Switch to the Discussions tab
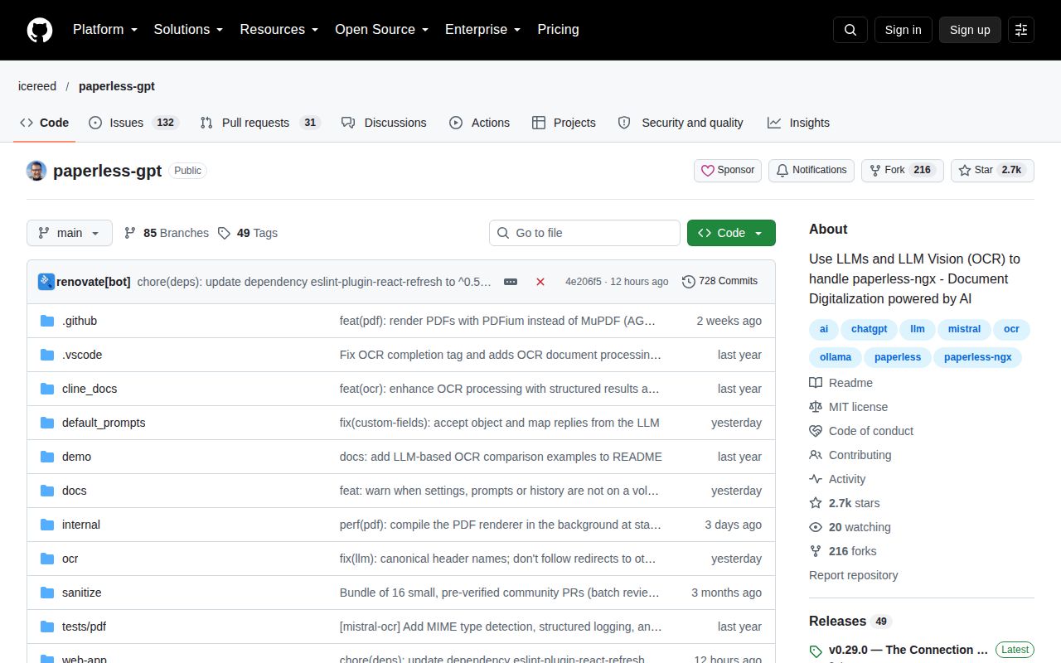 (x=384, y=123)
